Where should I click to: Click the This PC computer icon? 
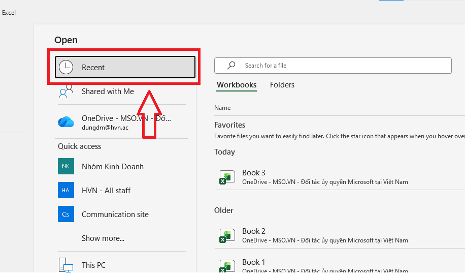[66, 265]
